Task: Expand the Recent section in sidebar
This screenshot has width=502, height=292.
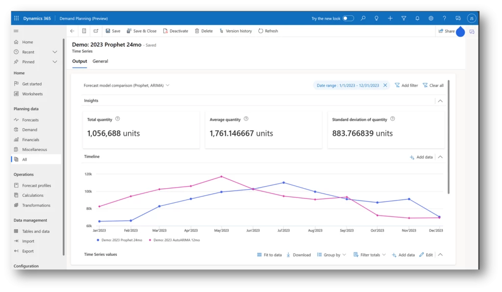Action: (x=55, y=52)
